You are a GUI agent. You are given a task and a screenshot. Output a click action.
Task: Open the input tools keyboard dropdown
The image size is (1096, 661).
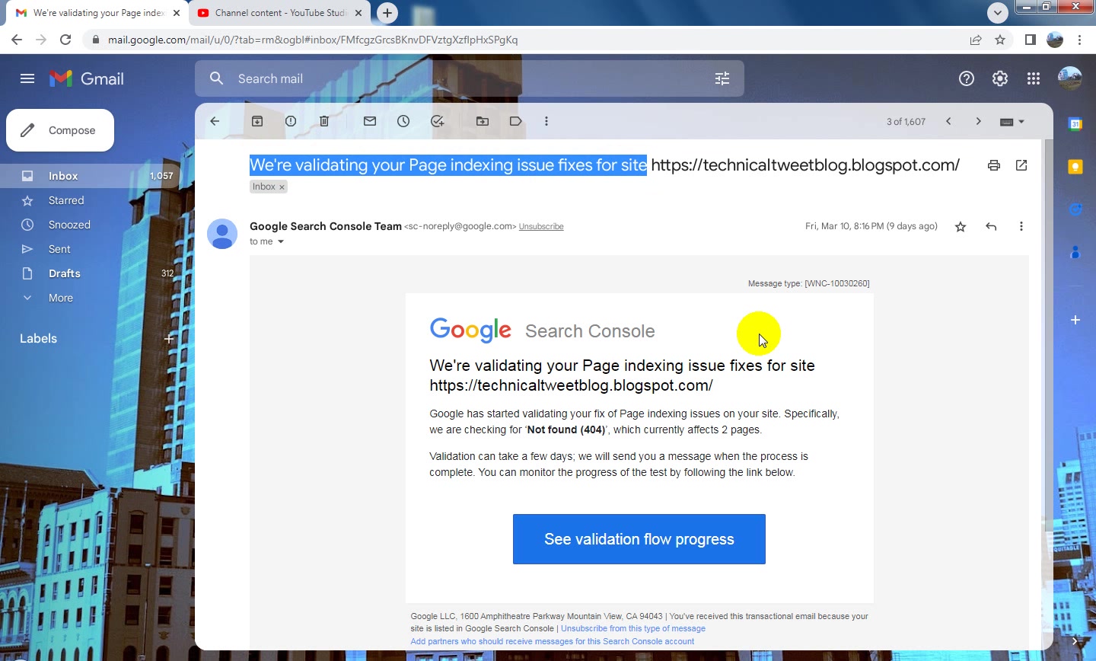coord(1012,122)
